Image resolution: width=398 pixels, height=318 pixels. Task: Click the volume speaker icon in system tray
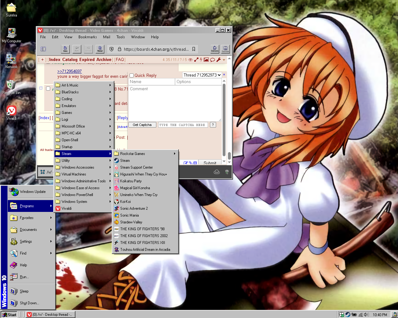click(x=366, y=315)
